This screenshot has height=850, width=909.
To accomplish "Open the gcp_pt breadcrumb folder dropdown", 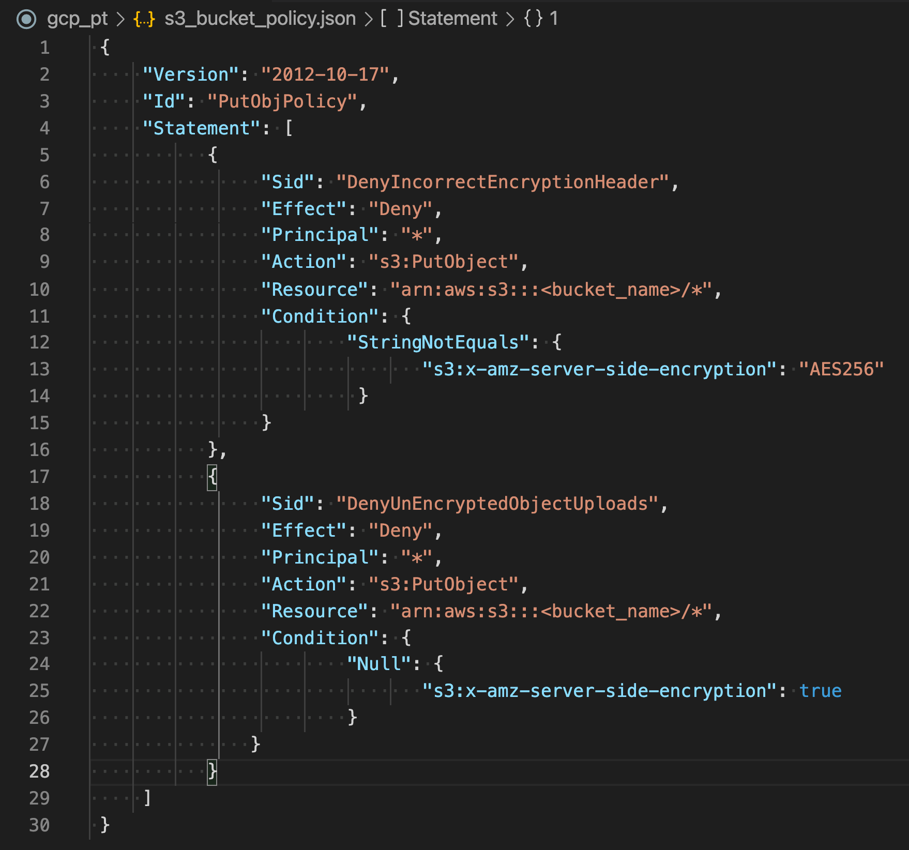I will [77, 18].
